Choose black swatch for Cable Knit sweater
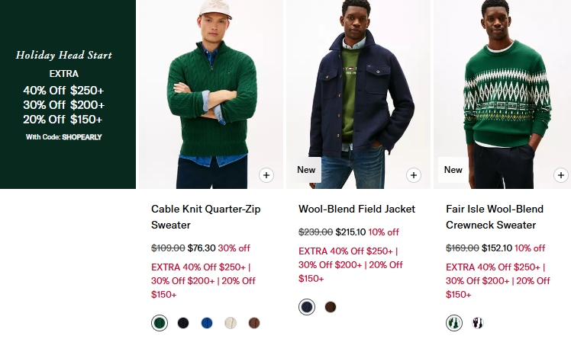The width and height of the screenshot is (571, 339). point(183,323)
